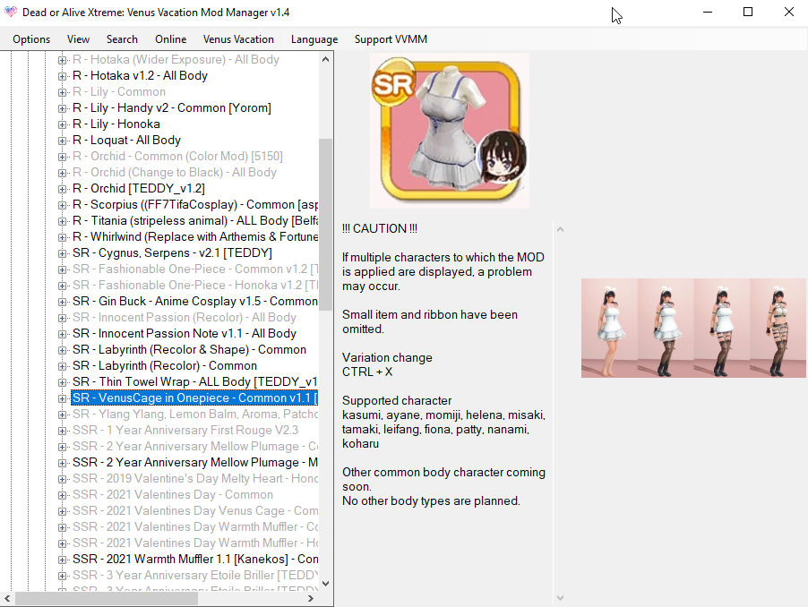Click the description panel scroll-down arrow

560,598
